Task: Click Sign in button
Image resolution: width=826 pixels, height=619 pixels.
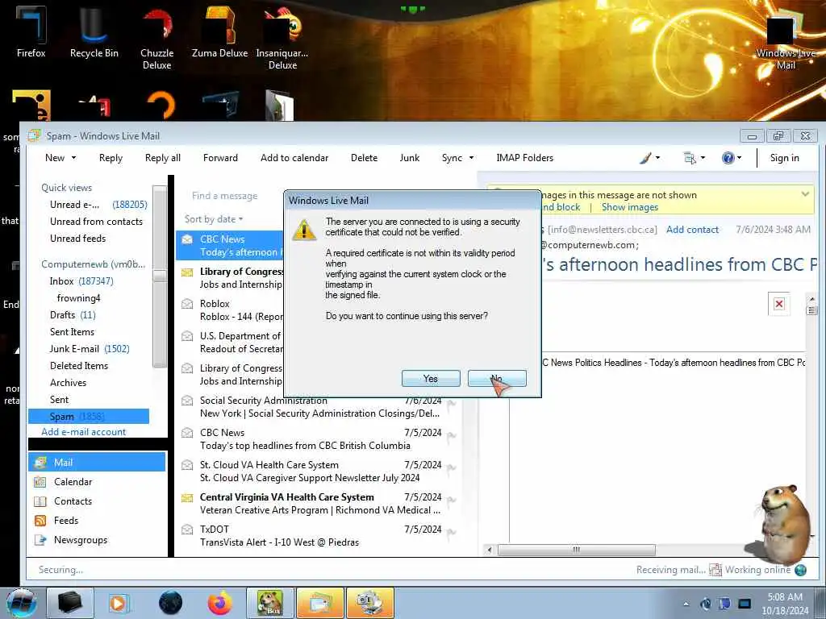Action: pyautogui.click(x=784, y=158)
